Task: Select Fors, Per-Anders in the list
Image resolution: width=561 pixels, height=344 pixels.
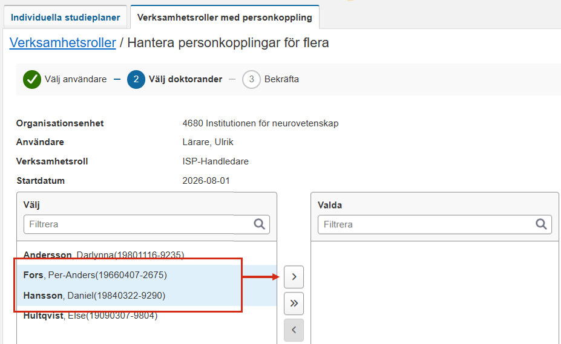Action: coord(146,275)
